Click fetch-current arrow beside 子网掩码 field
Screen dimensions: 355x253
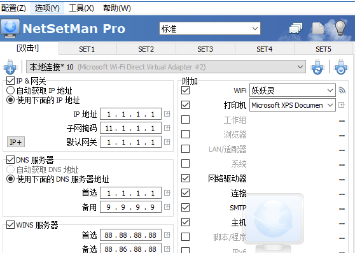pos(167,128)
